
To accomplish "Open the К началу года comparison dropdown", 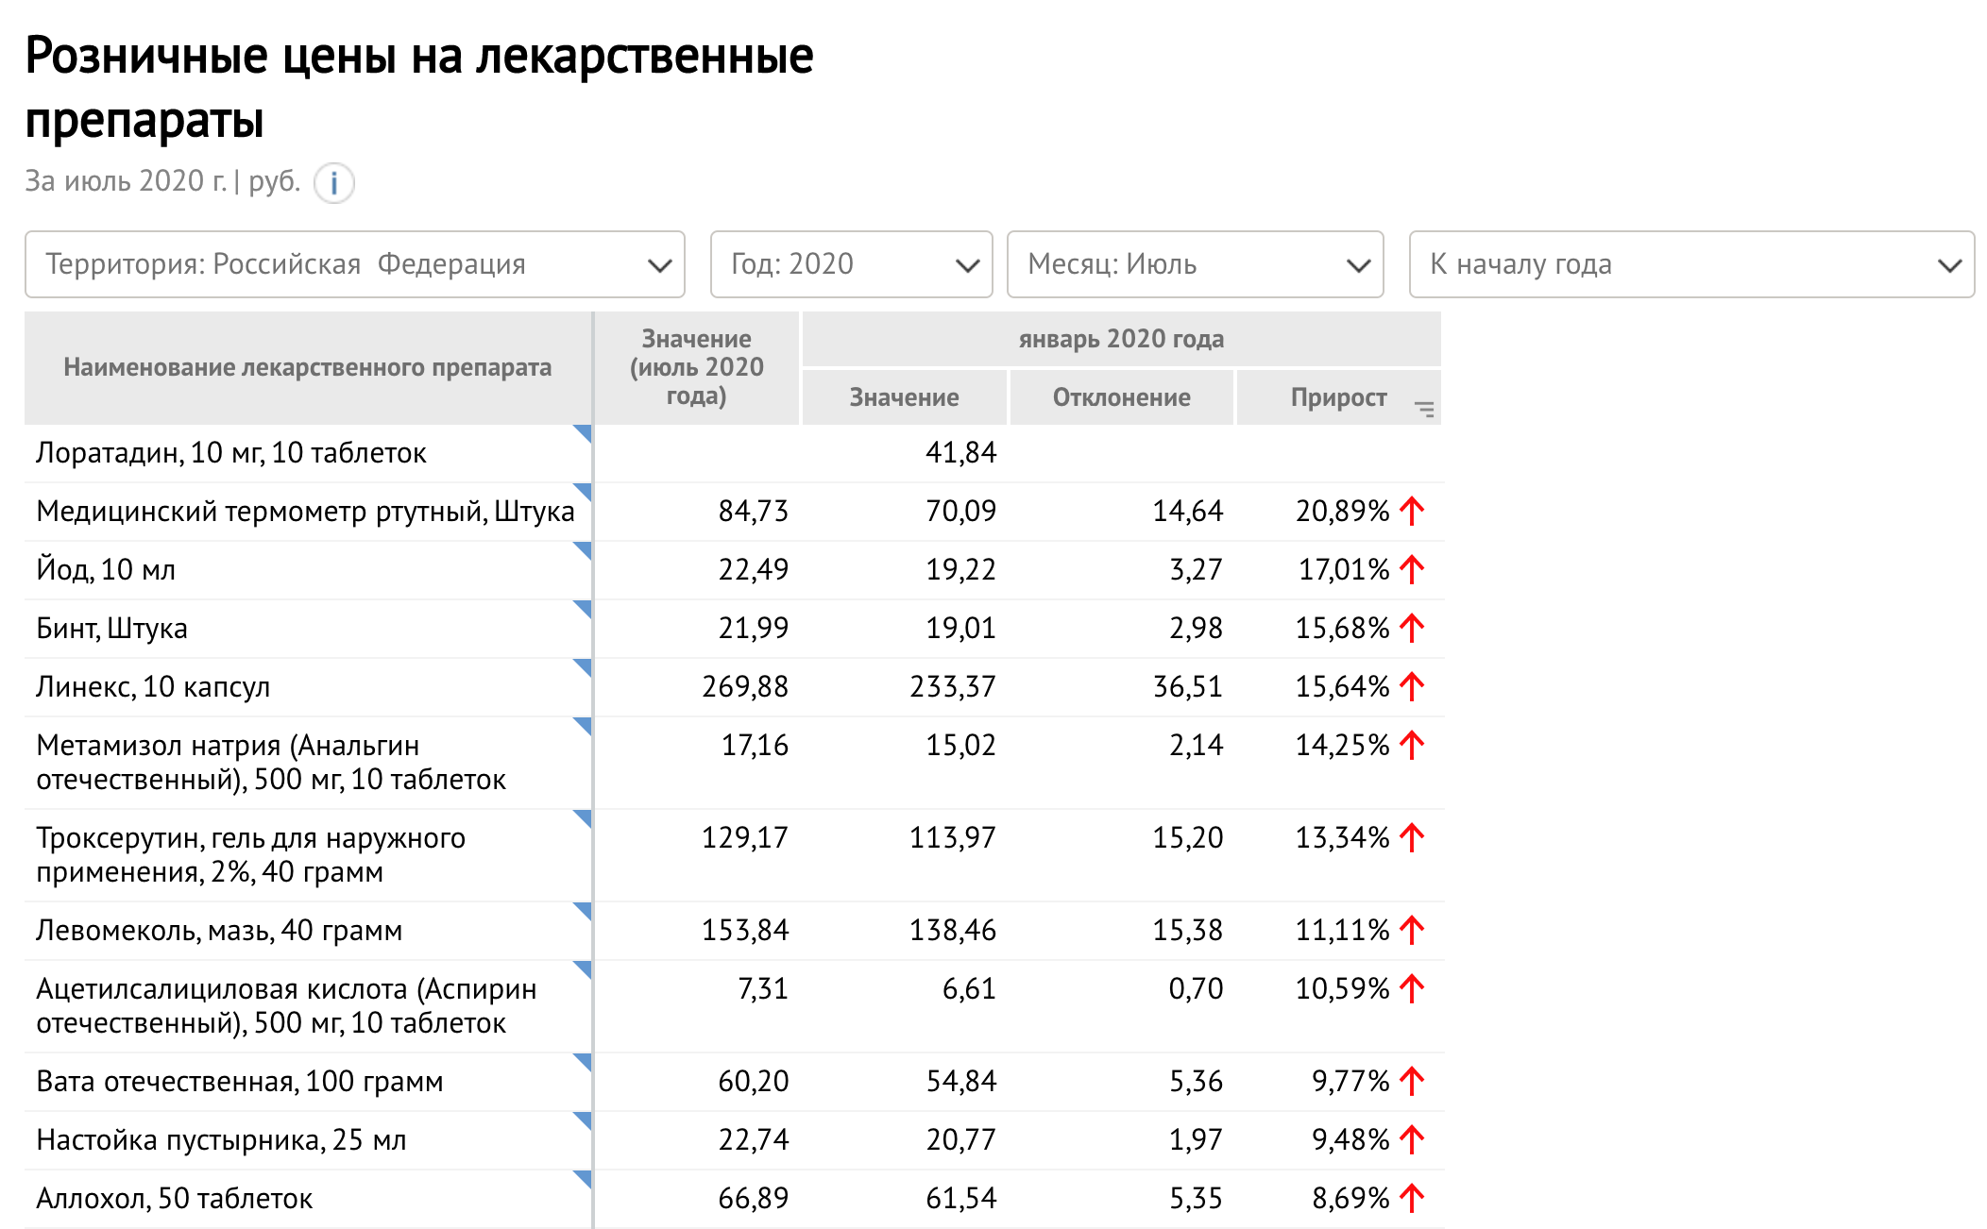I will point(1690,264).
